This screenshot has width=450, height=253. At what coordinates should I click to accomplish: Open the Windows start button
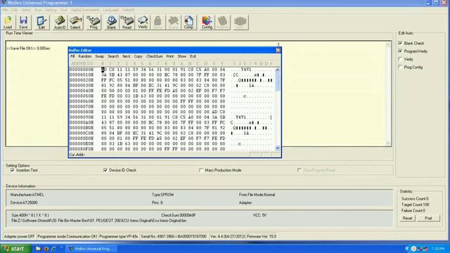[x=15, y=248]
